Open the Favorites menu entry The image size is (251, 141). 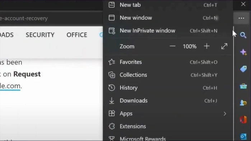pos(168,62)
